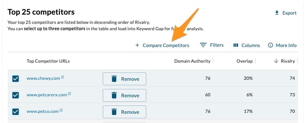Open external link icon next to www.petcarerx.com

point(69,94)
